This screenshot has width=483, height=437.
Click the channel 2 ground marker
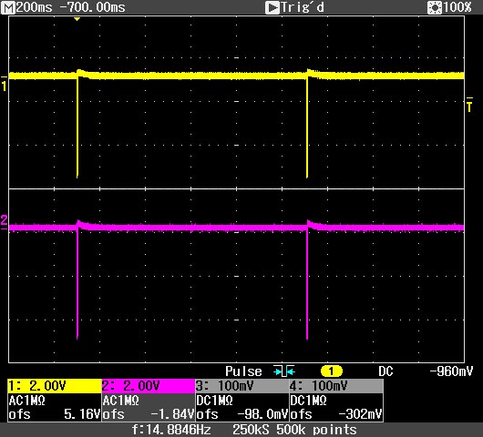point(4,222)
